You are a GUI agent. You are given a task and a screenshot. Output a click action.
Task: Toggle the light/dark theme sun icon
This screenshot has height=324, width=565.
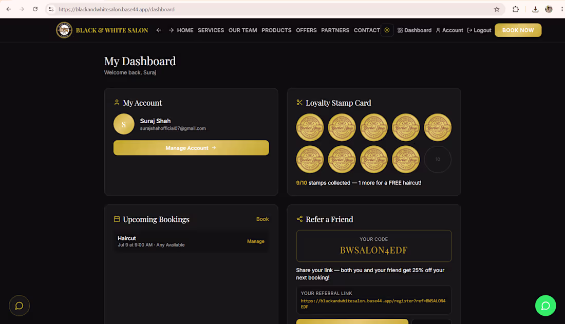tap(387, 30)
